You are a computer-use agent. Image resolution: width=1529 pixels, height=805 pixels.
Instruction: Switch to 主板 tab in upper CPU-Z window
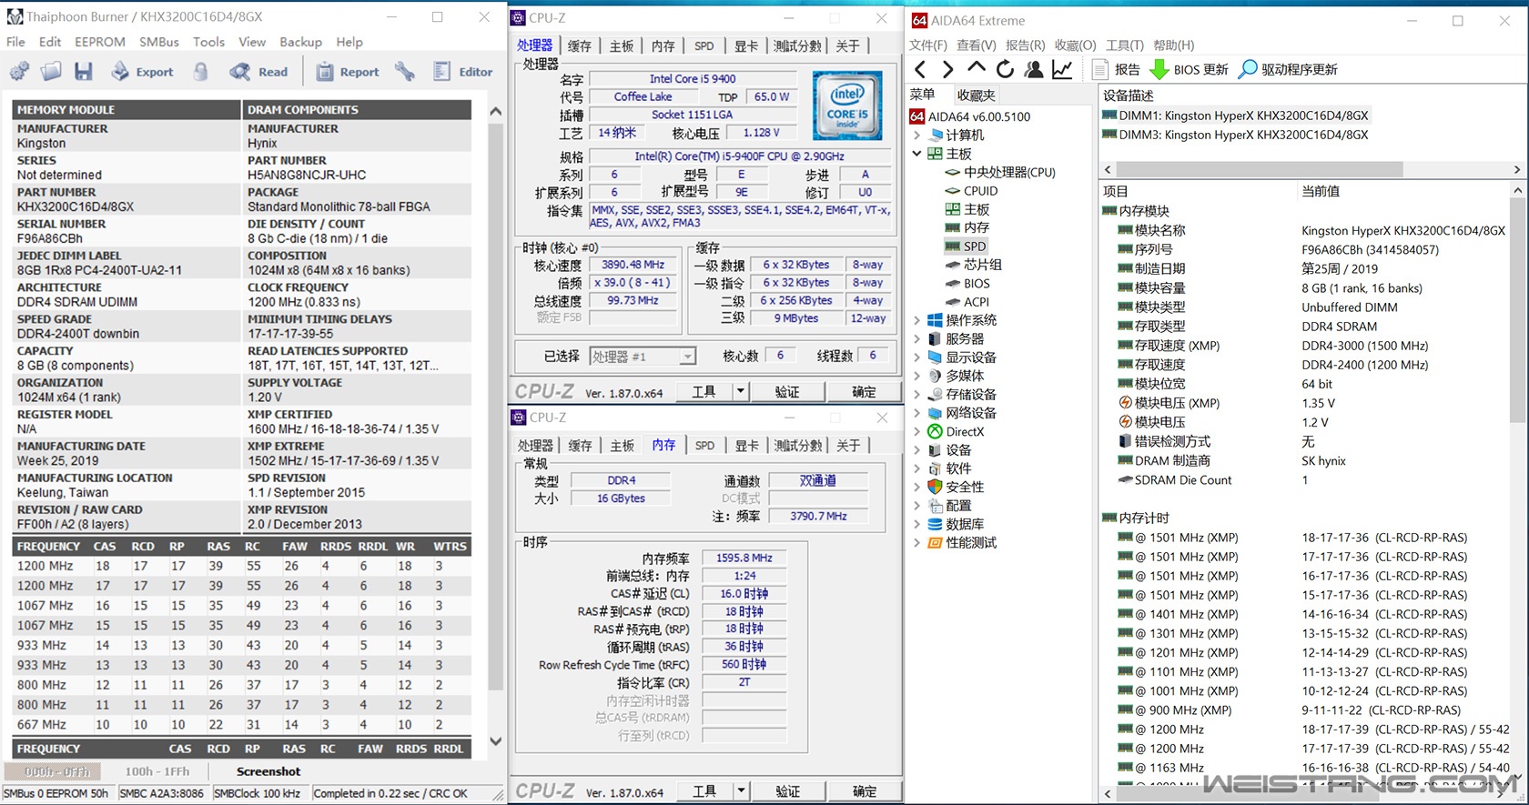click(622, 45)
